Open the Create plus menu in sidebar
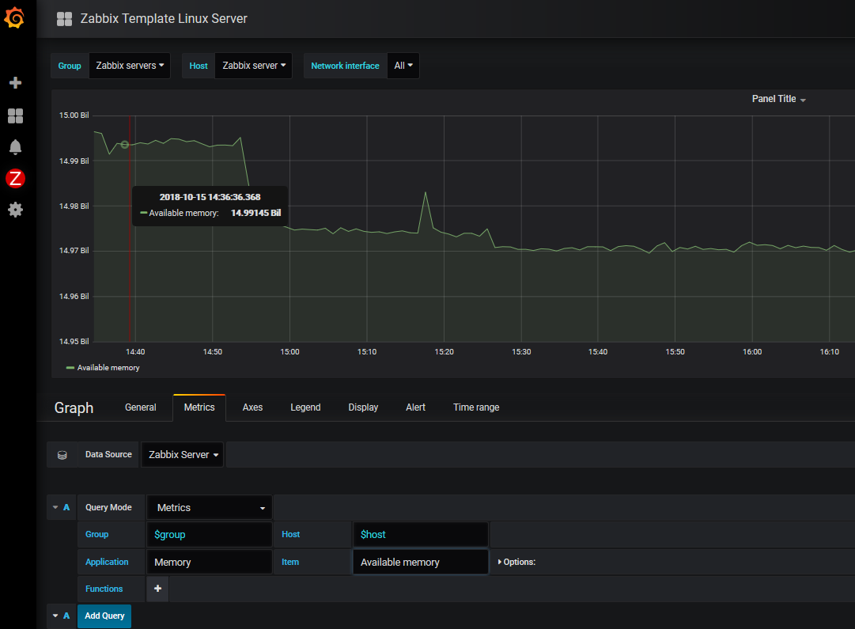This screenshot has width=855, height=629. point(15,83)
